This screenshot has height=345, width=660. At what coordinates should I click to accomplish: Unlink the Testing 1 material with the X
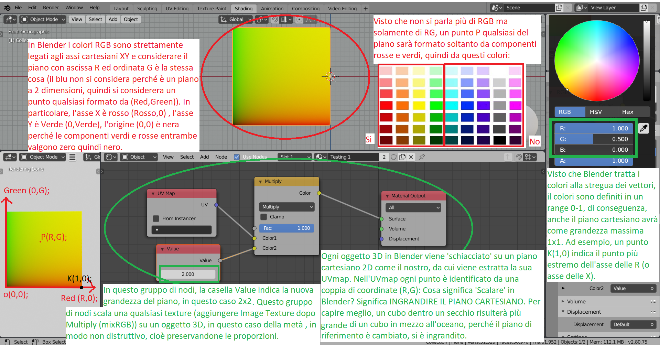pos(411,157)
